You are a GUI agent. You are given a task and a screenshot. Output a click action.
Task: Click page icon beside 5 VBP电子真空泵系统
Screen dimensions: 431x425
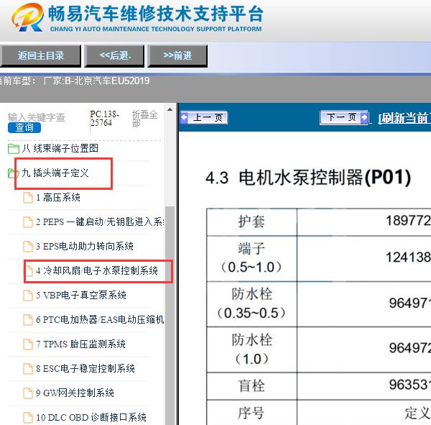tap(28, 296)
